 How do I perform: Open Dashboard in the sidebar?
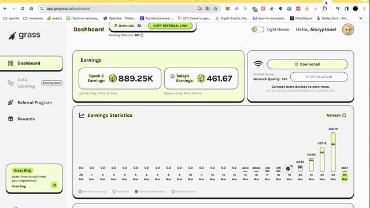[31, 63]
